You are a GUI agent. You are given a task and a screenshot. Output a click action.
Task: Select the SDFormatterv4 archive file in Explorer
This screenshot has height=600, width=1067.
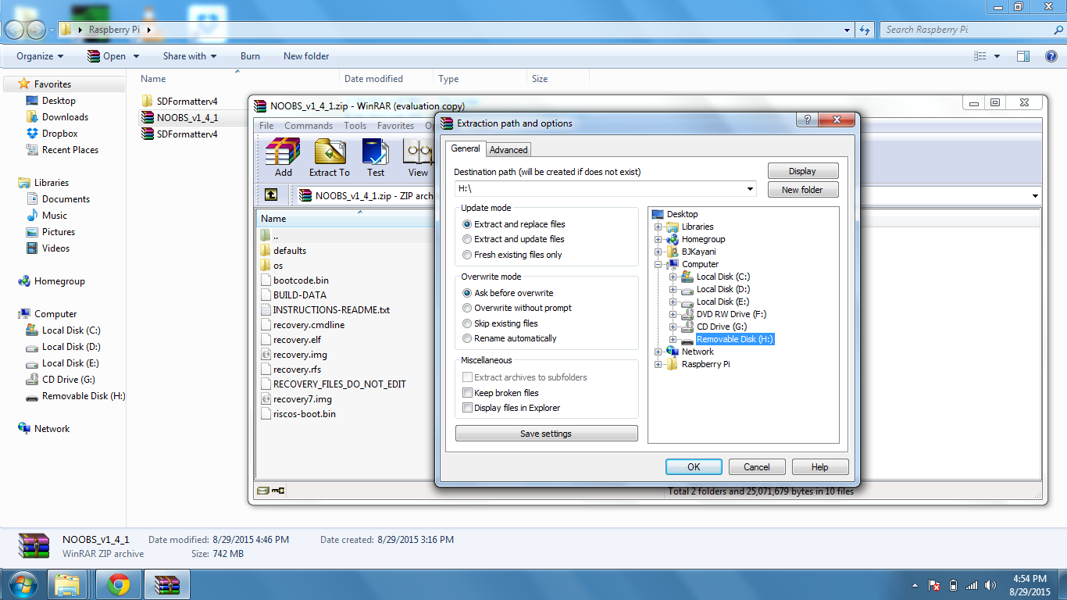(x=187, y=134)
